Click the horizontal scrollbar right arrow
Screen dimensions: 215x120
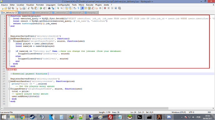tap(213, 108)
